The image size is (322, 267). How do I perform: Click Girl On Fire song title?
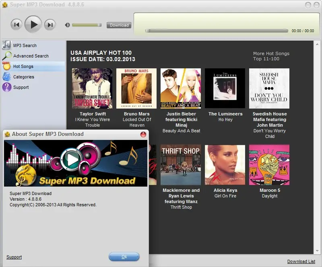225,196
